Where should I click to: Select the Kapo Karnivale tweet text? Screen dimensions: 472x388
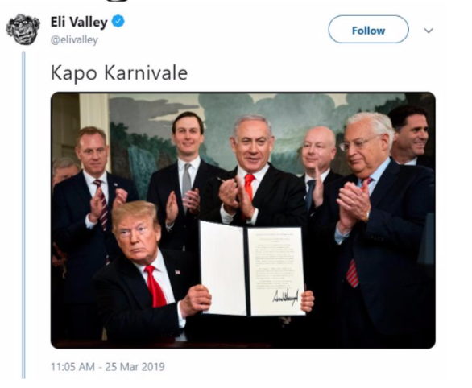click(119, 73)
